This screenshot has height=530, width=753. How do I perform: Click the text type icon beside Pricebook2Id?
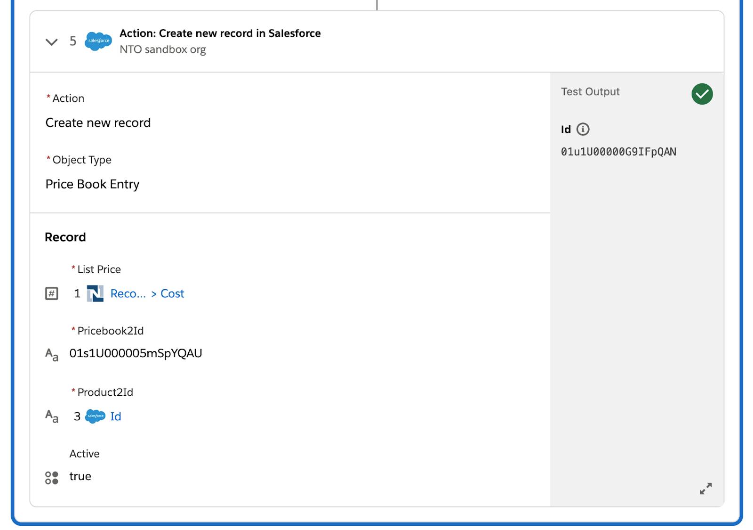click(x=52, y=354)
